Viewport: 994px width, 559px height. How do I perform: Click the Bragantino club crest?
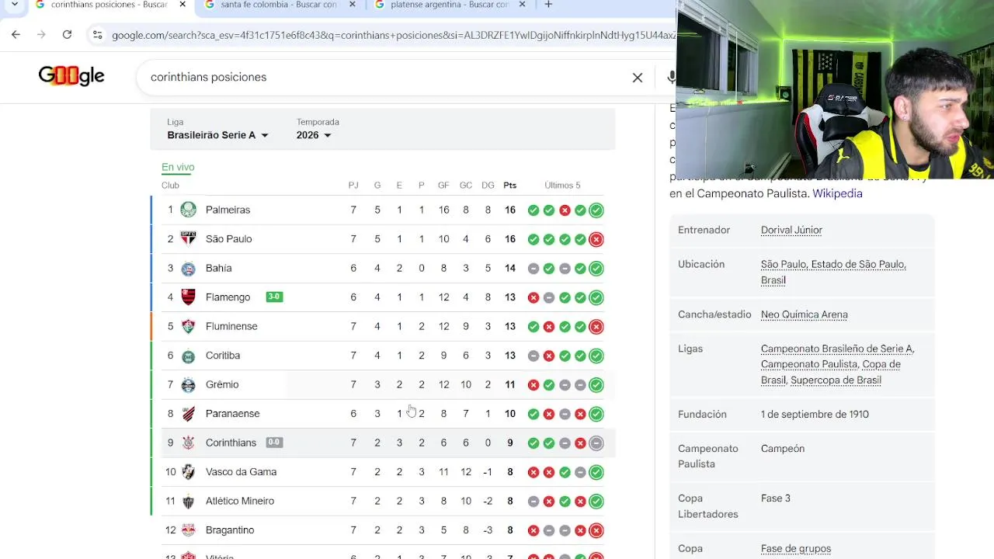click(188, 530)
